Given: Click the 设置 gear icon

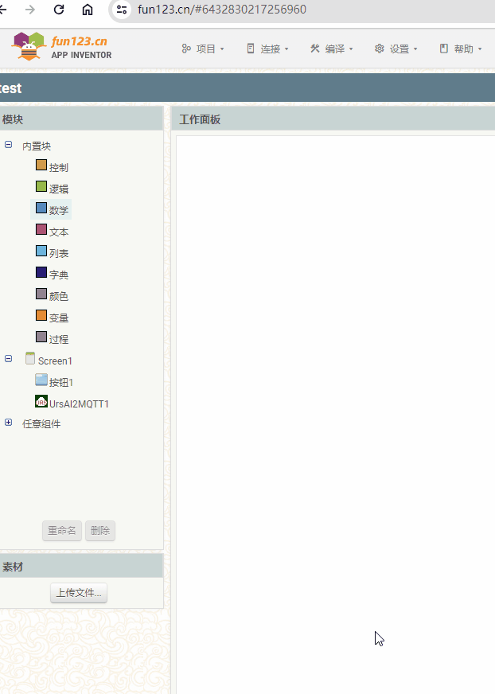Looking at the screenshot, I should pyautogui.click(x=380, y=49).
